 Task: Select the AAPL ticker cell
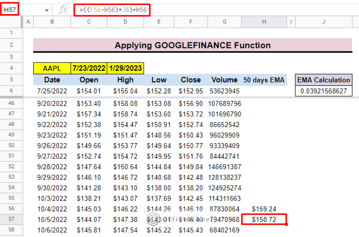tap(52, 68)
